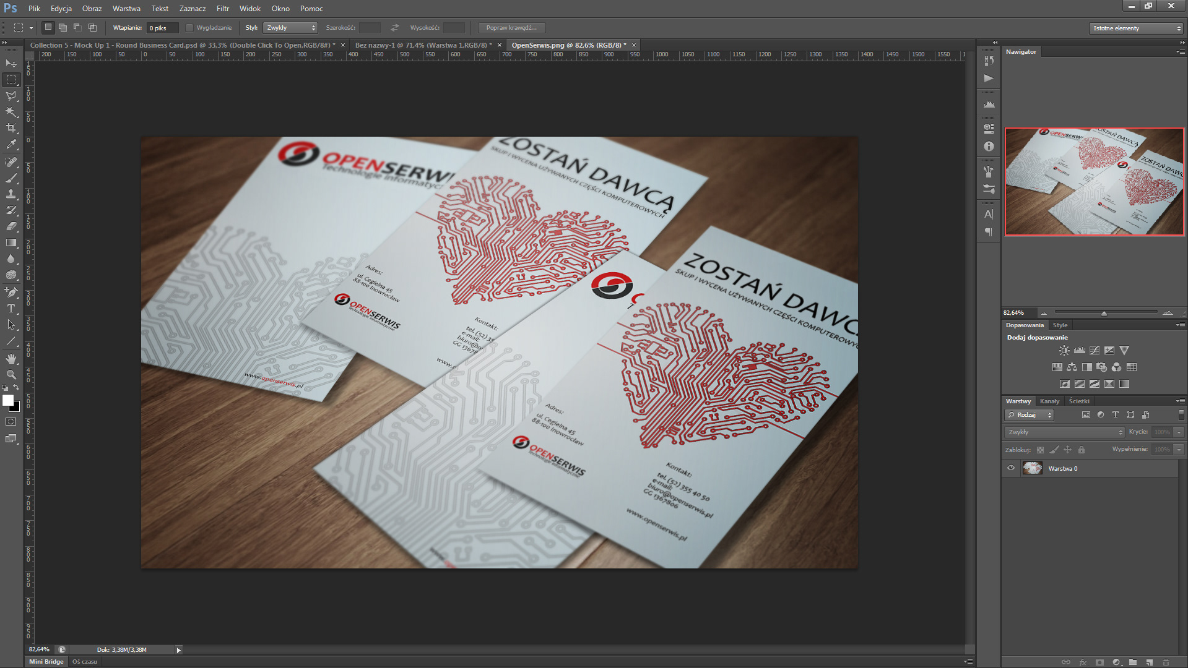Select the Brush tool
This screenshot has width=1188, height=668.
coord(11,178)
